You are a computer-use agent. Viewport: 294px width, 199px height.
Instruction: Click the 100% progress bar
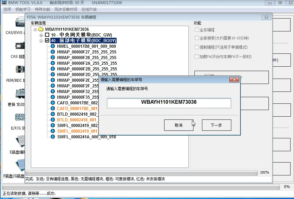click(x=142, y=173)
